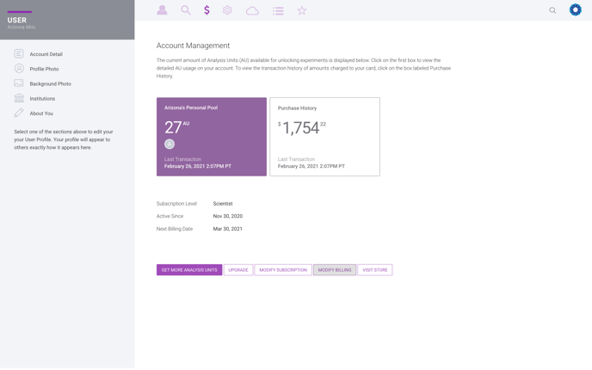592x370 pixels.
Task: Click the Nov 30, 2020 active since date
Action: 228,216
